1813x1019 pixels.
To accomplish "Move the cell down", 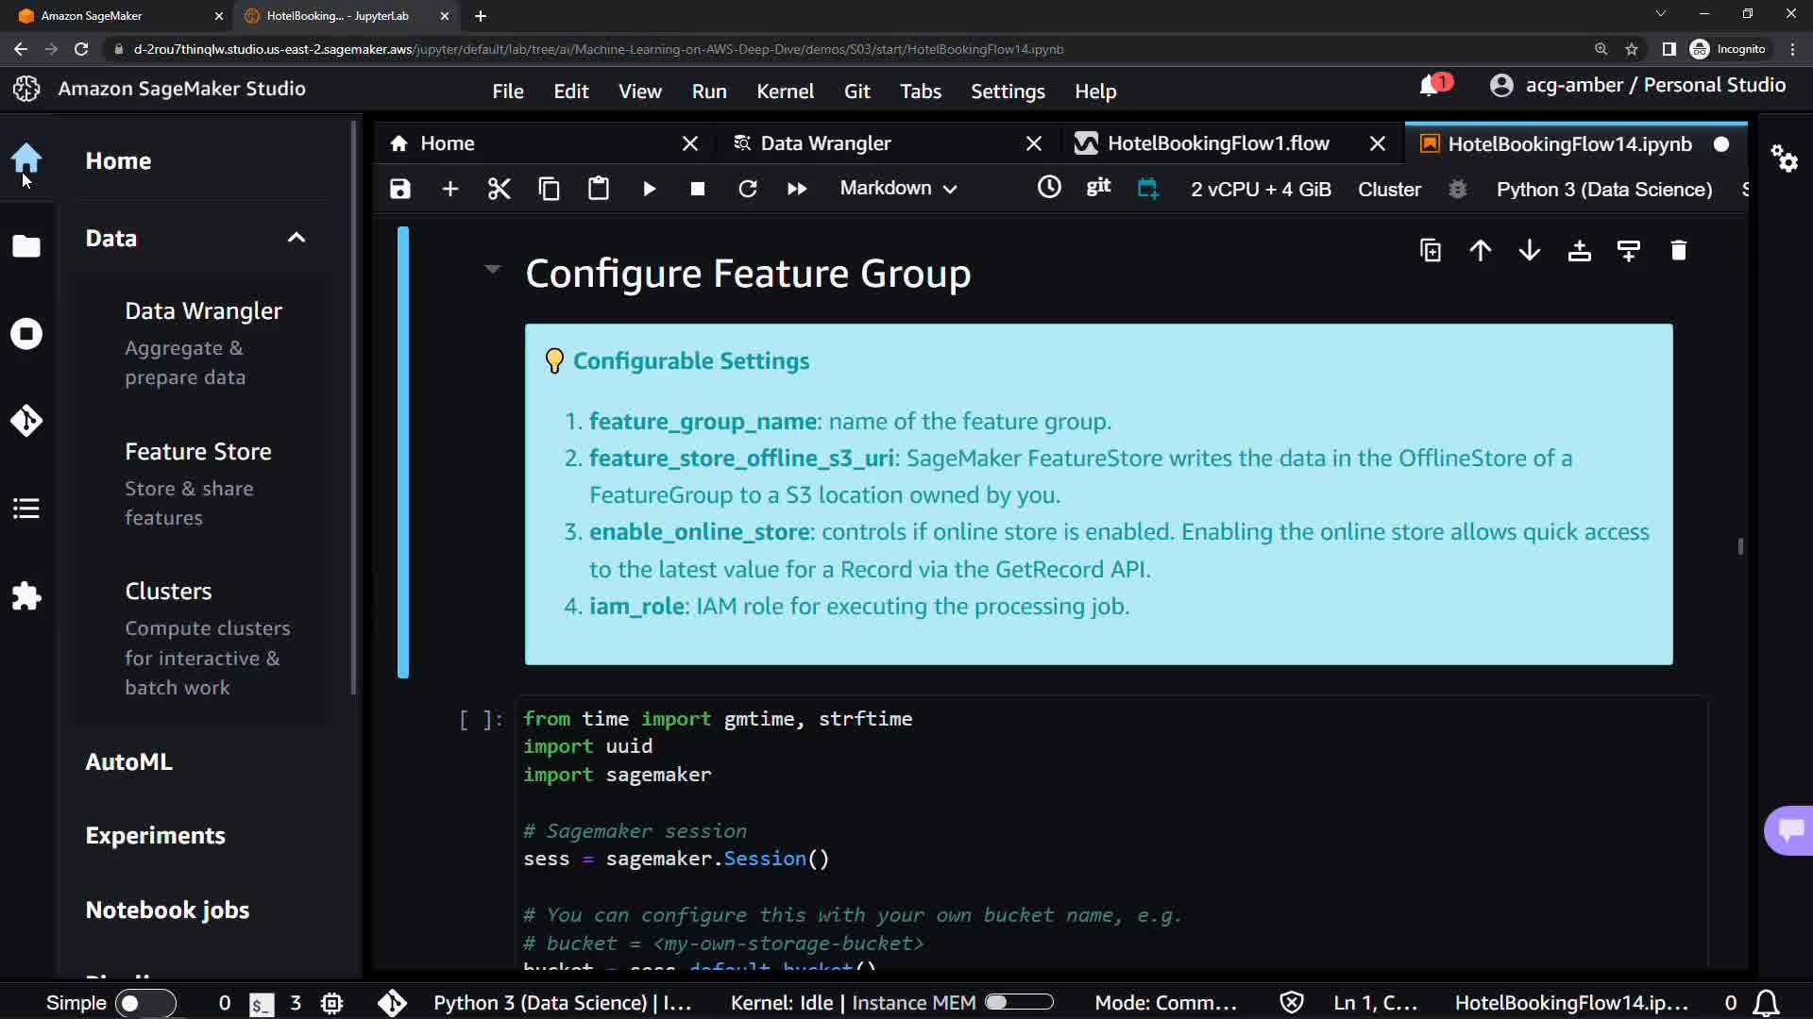I will (x=1530, y=251).
